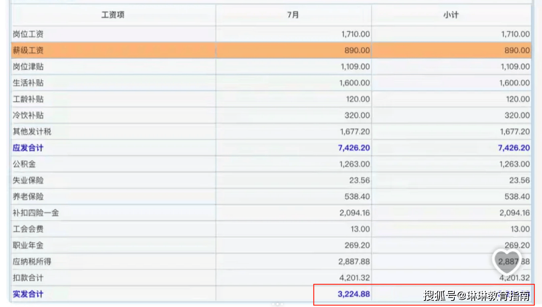The image size is (542, 307).
Task: Select the 公积金 row label
Action: (24, 164)
